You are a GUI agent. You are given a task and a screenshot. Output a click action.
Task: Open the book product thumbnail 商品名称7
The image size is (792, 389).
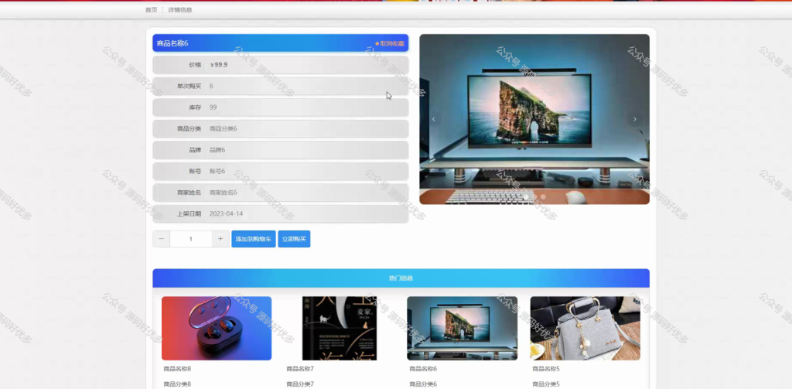(x=340, y=329)
